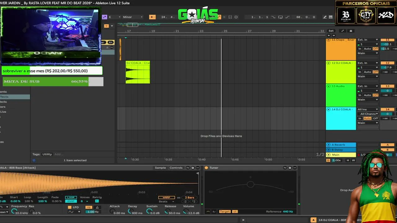The image size is (397, 223).
Task: Toggle automation mode icon next to Set
Action: (x=342, y=31)
